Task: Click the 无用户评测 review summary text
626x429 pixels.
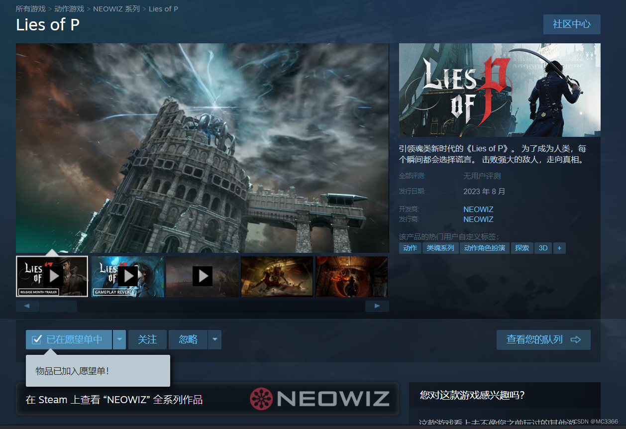Action: click(482, 176)
